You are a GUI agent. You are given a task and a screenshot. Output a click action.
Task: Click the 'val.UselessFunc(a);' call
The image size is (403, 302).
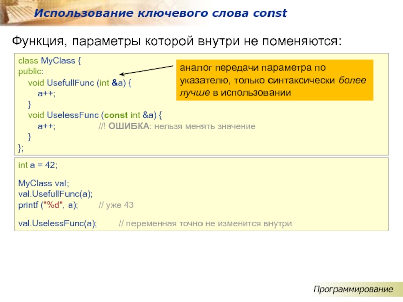57,223
